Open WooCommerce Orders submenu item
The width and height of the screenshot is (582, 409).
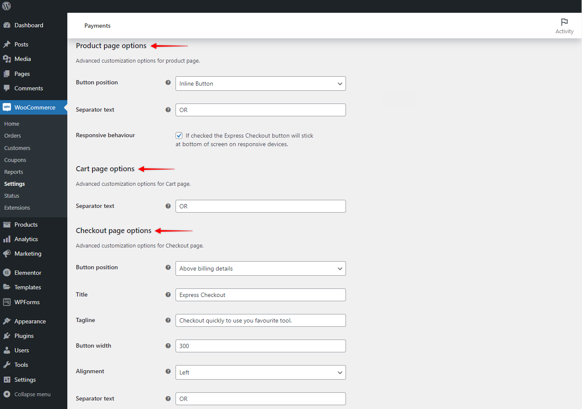click(13, 136)
